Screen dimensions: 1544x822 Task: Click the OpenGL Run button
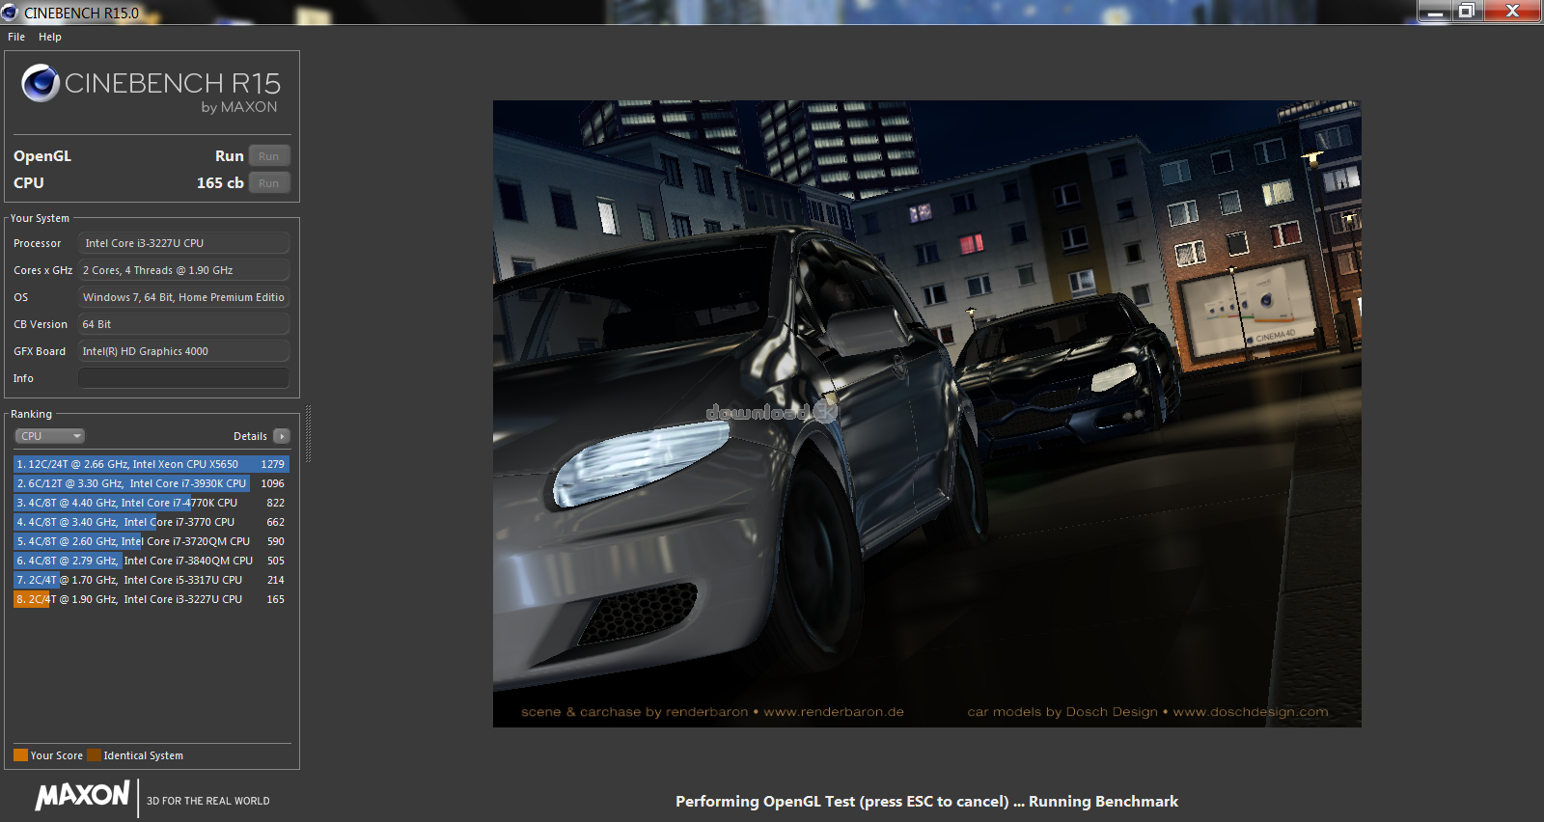point(269,156)
